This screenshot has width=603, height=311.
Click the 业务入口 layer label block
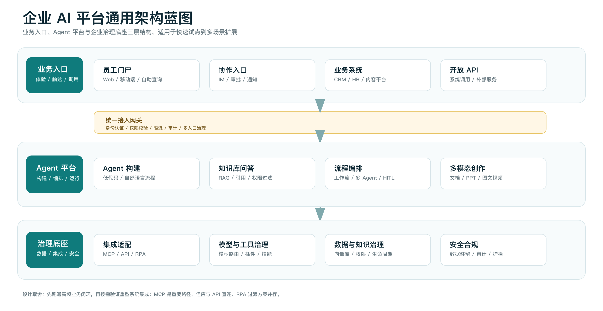(x=55, y=75)
